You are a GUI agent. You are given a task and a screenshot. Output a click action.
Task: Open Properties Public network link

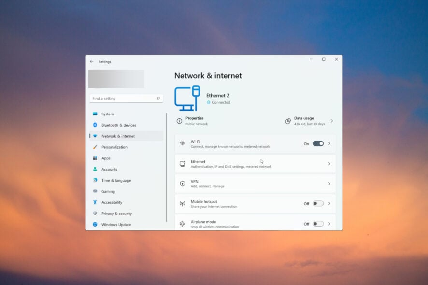(192, 121)
